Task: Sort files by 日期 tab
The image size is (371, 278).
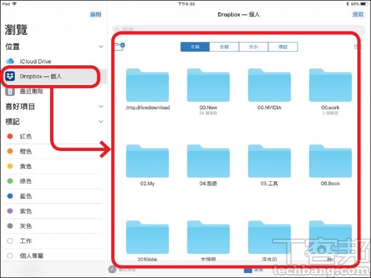Action: (x=224, y=47)
